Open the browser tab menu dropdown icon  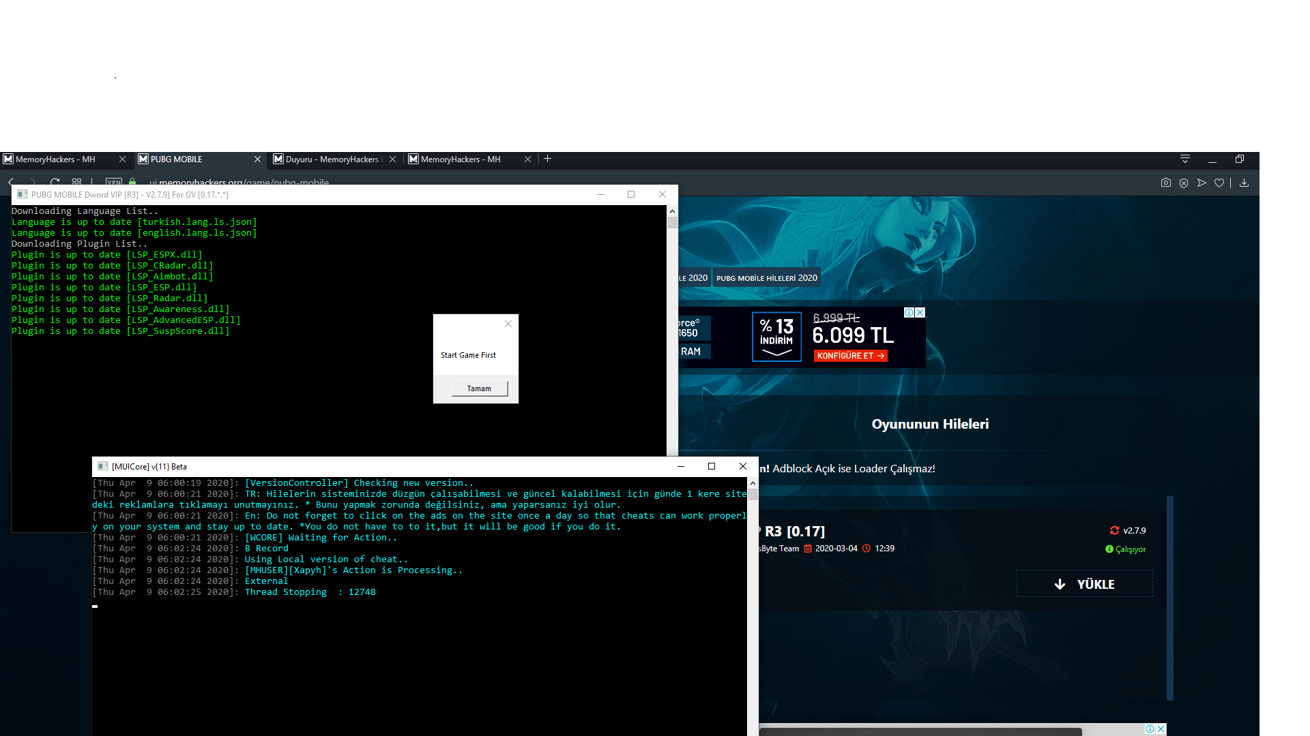click(1185, 159)
